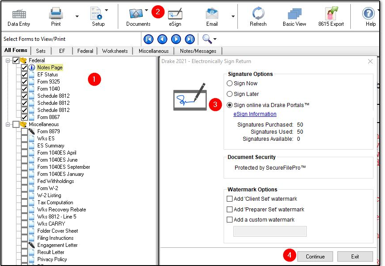
Task: Open the eSign Information link
Action: 255,114
